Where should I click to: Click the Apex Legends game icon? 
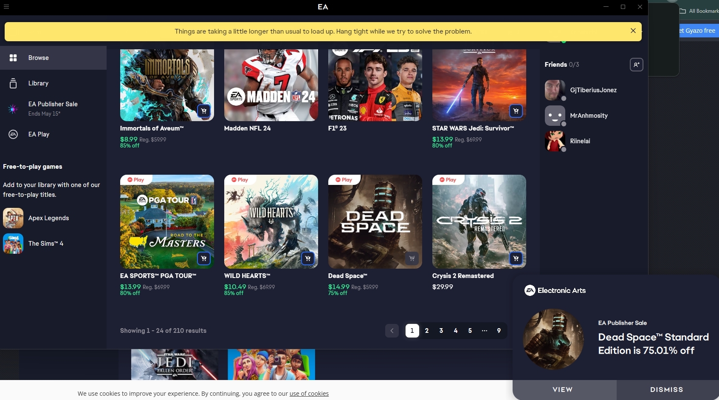pos(13,218)
